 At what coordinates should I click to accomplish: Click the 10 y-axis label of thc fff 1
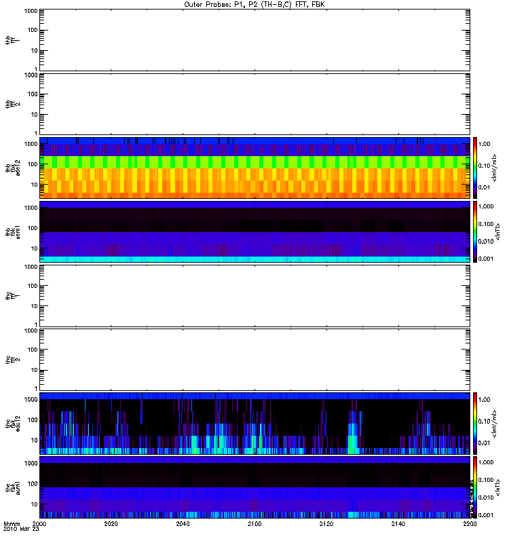pyautogui.click(x=35, y=306)
